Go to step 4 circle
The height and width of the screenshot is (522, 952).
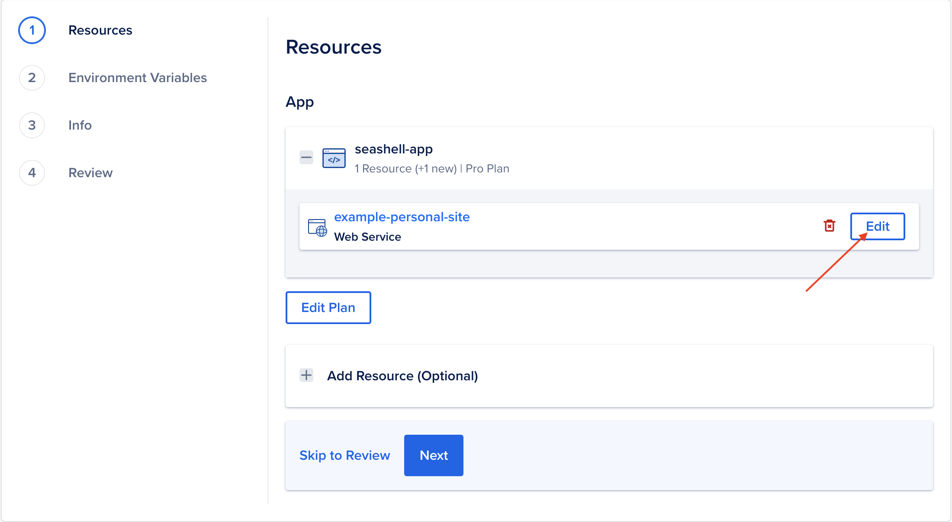click(32, 173)
